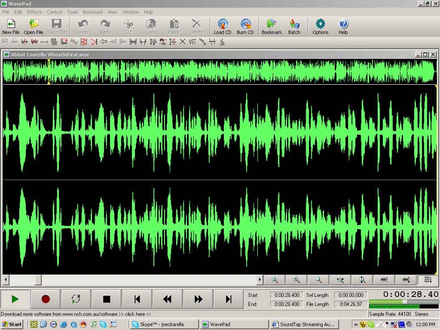Start playback with the green Play button
The width and height of the screenshot is (440, 330).
(15, 299)
